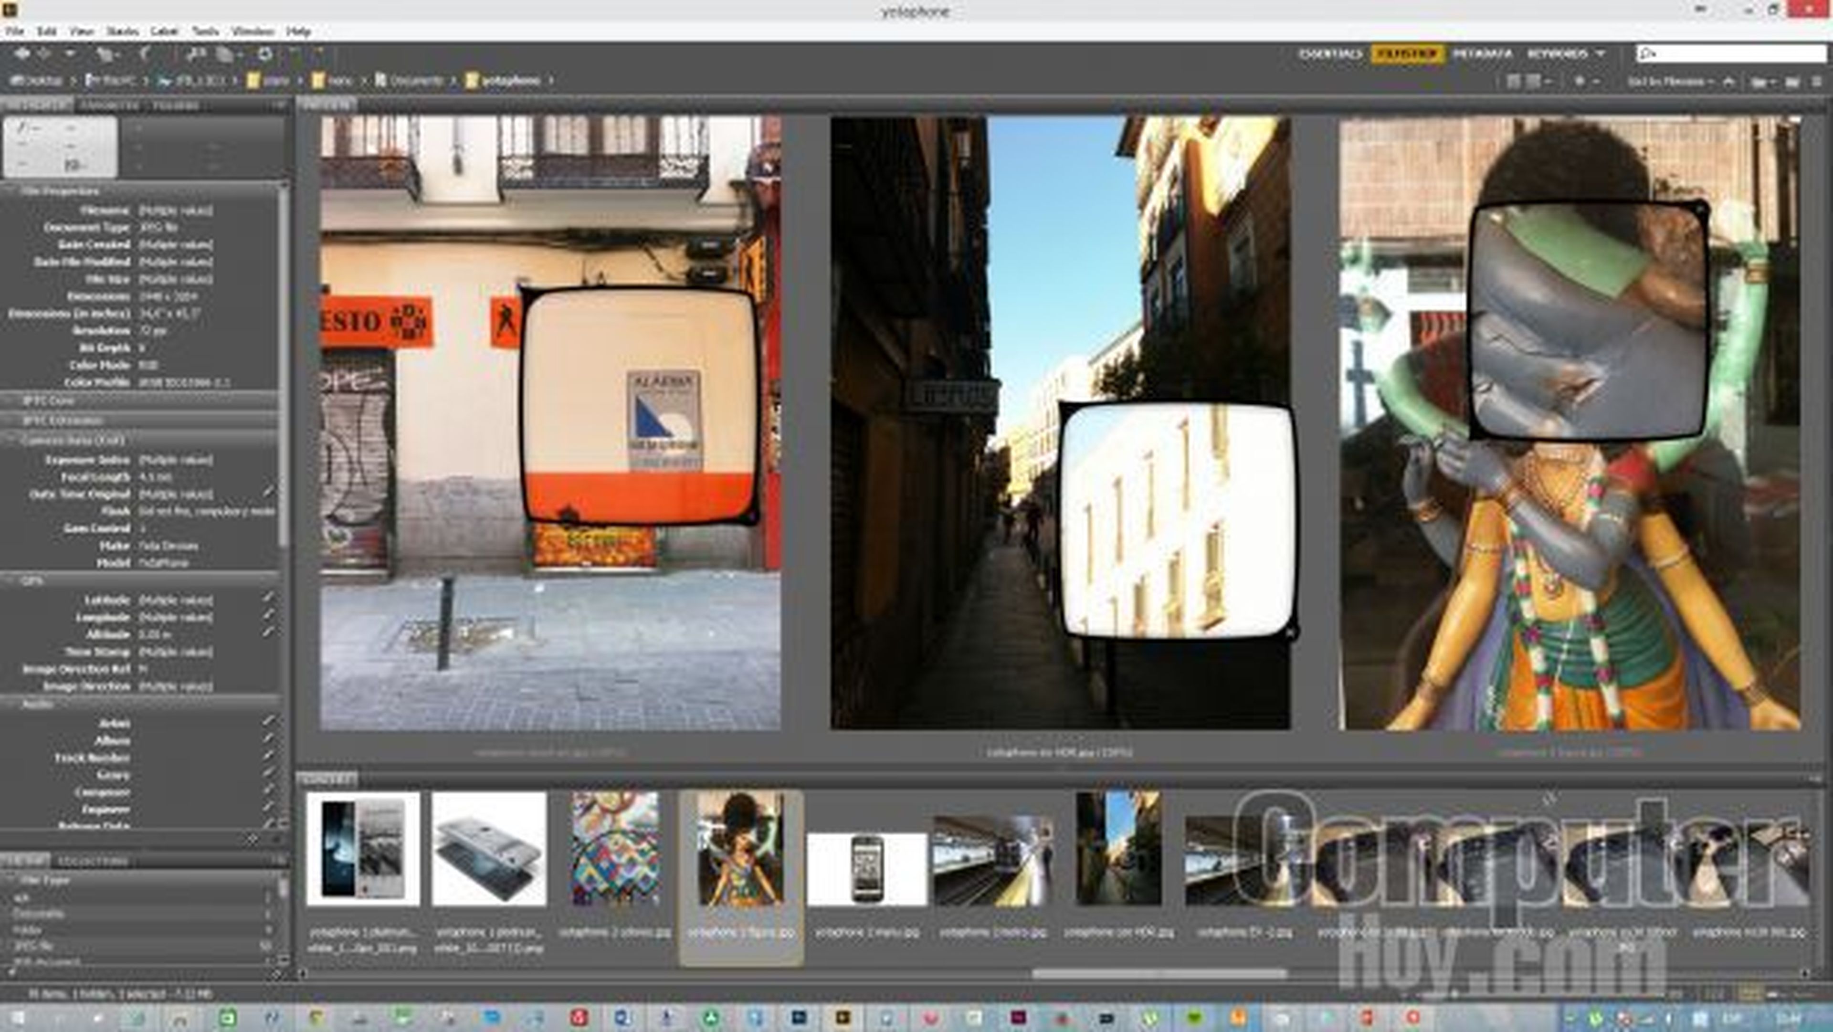Viewport: 1833px width, 1032px height.
Task: Collapse the Audio metadata section
Action: coord(9,703)
